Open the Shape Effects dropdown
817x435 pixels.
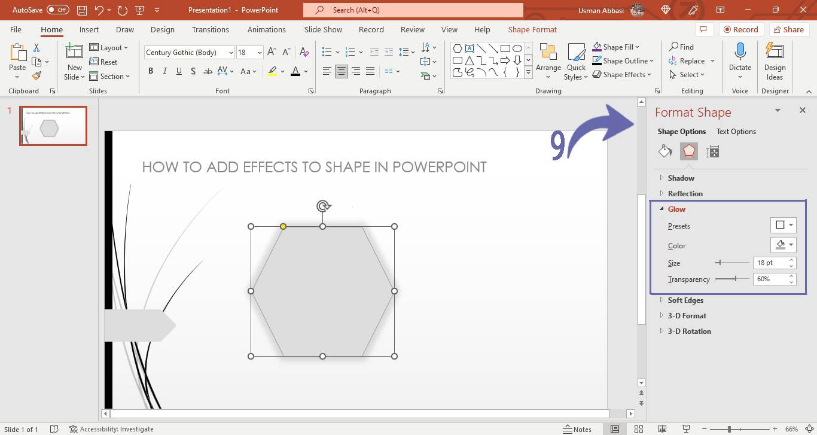click(622, 75)
